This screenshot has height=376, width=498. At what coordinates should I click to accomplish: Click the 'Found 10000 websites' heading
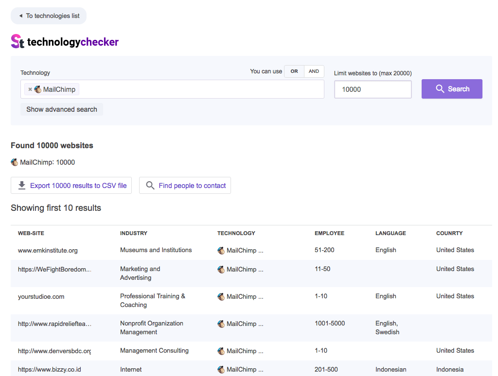[52, 145]
